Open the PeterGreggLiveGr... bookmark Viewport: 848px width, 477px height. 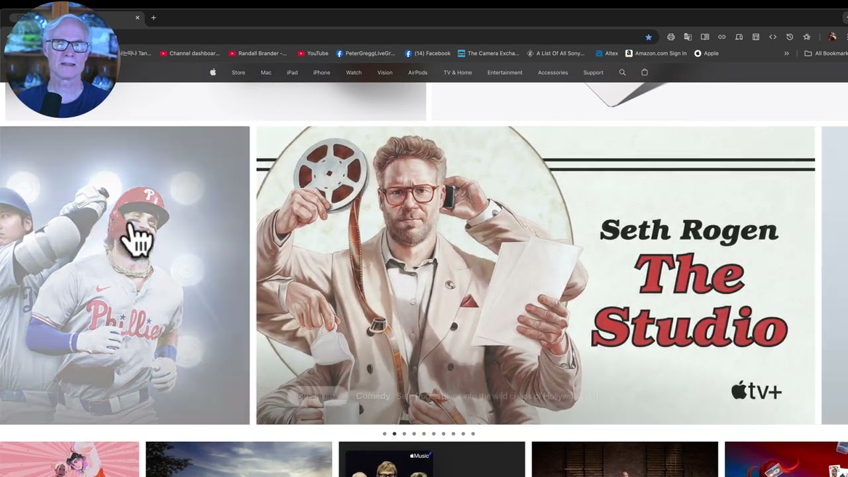[365, 54]
